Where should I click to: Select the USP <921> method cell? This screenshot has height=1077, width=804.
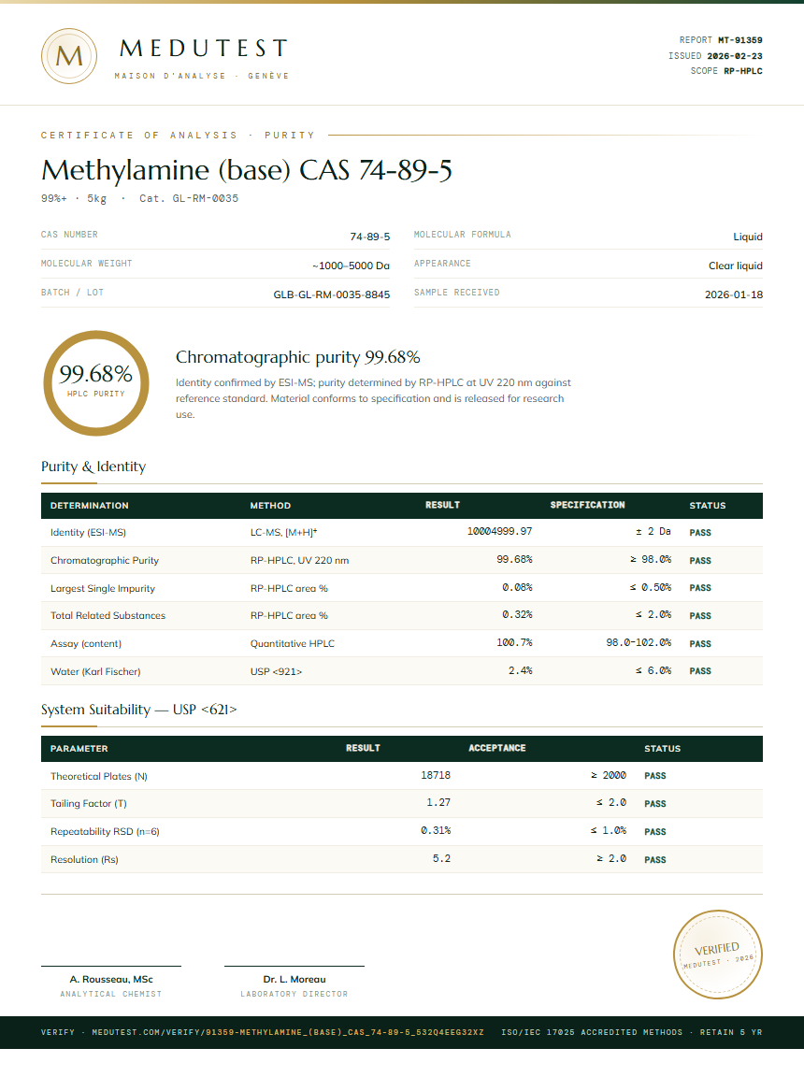[276, 672]
